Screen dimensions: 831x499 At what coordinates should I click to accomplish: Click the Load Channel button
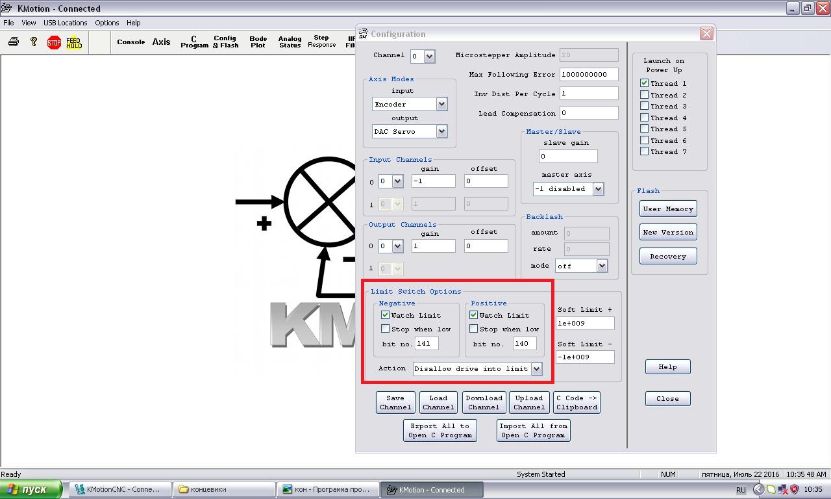point(438,402)
